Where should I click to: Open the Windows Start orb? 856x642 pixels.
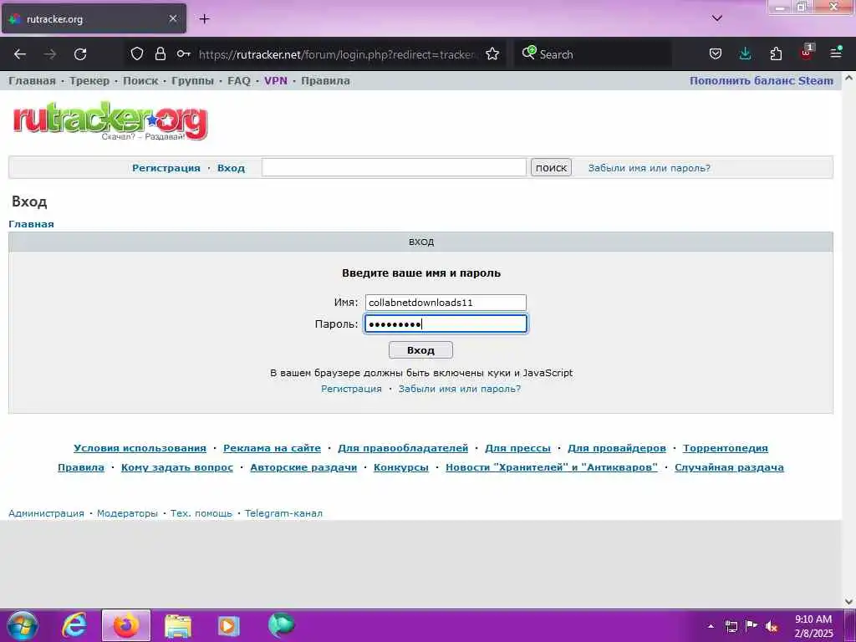tap(22, 625)
